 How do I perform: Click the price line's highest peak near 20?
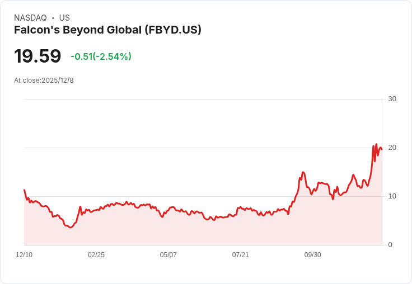376,144
